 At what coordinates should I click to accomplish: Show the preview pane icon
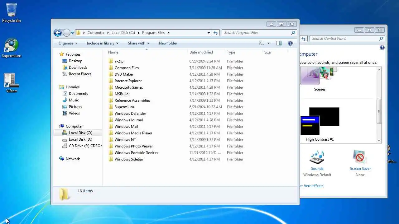point(279,43)
